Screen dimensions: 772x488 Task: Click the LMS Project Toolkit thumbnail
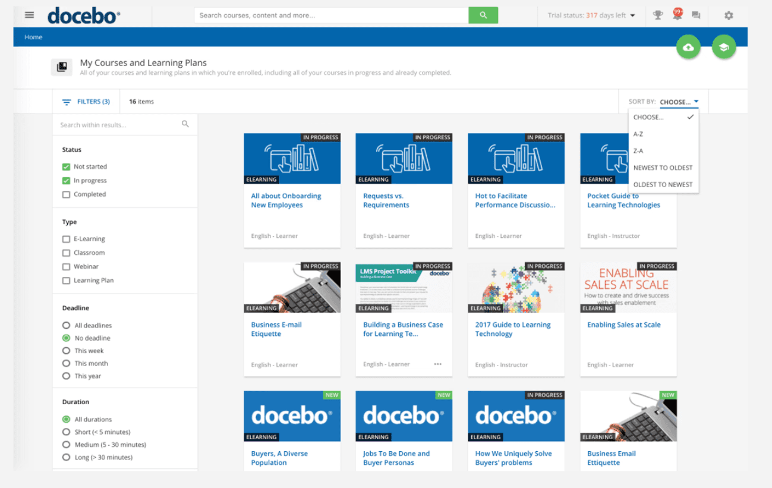pyautogui.click(x=404, y=287)
